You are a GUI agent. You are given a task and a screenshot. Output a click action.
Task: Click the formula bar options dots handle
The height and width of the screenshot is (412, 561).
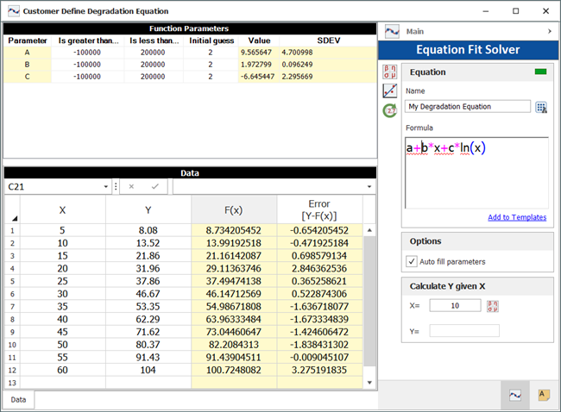(x=116, y=186)
